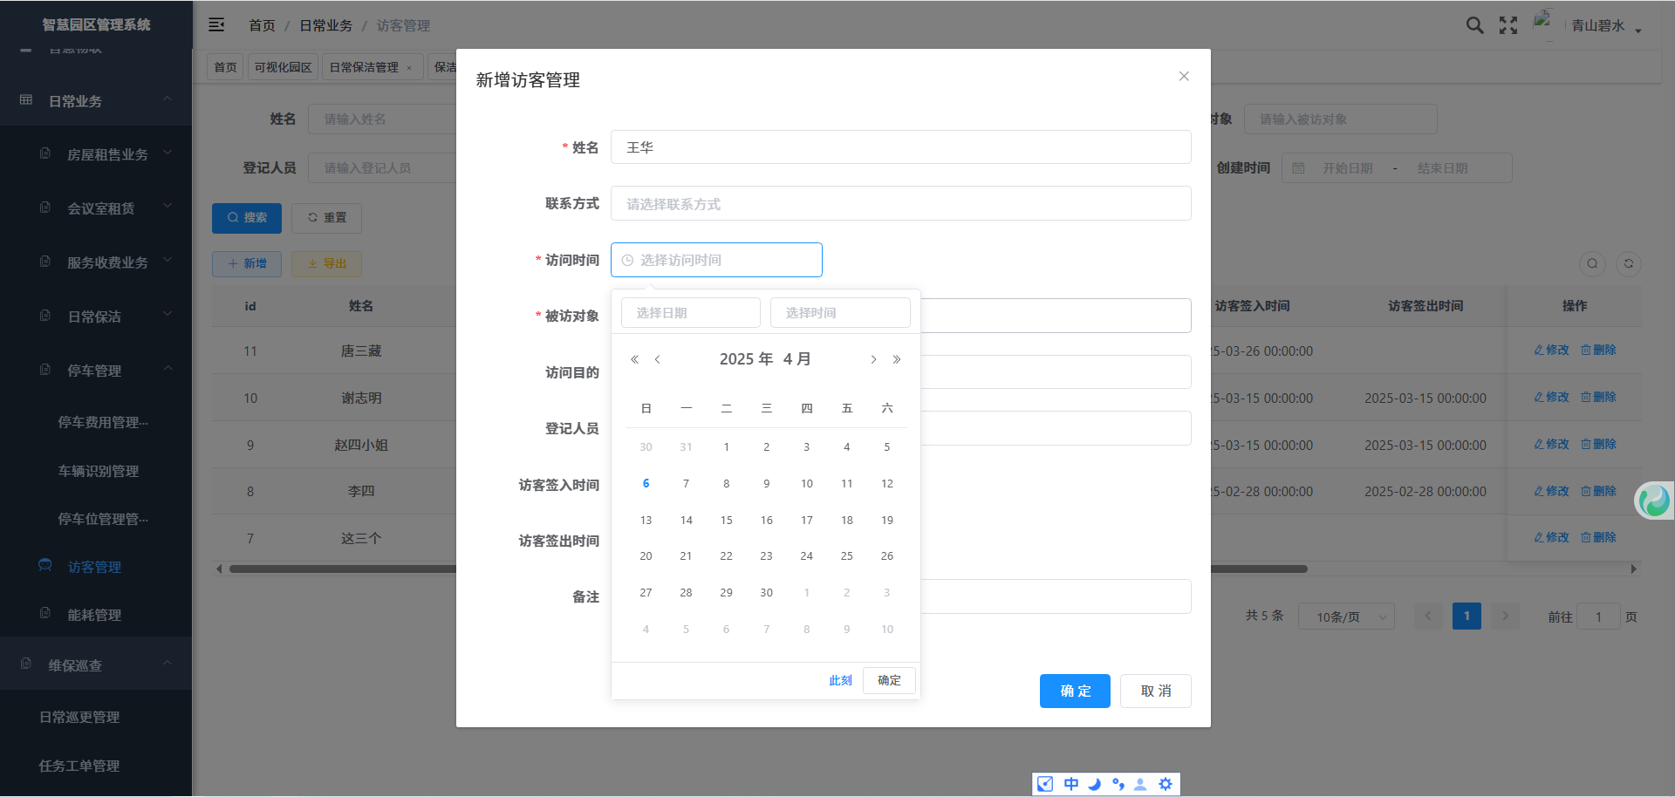Go to previous month in calendar
The height and width of the screenshot is (797, 1675).
[658, 359]
